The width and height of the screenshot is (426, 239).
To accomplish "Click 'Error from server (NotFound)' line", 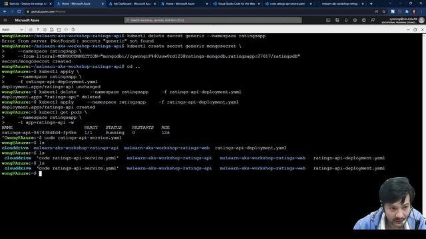I will click(x=78, y=41).
